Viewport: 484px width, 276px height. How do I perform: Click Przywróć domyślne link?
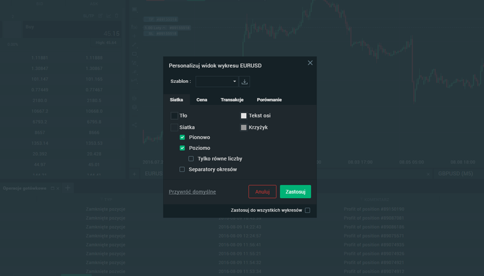point(192,191)
